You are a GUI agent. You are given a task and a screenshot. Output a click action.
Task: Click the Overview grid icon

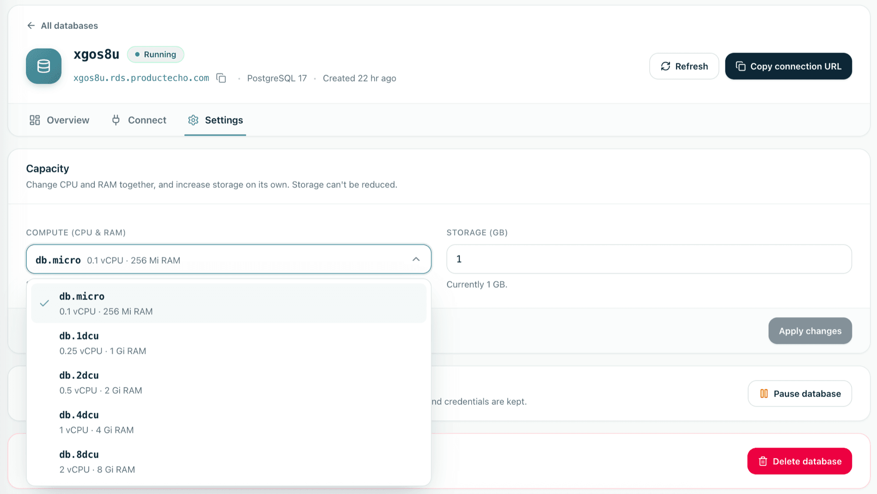[x=35, y=120]
